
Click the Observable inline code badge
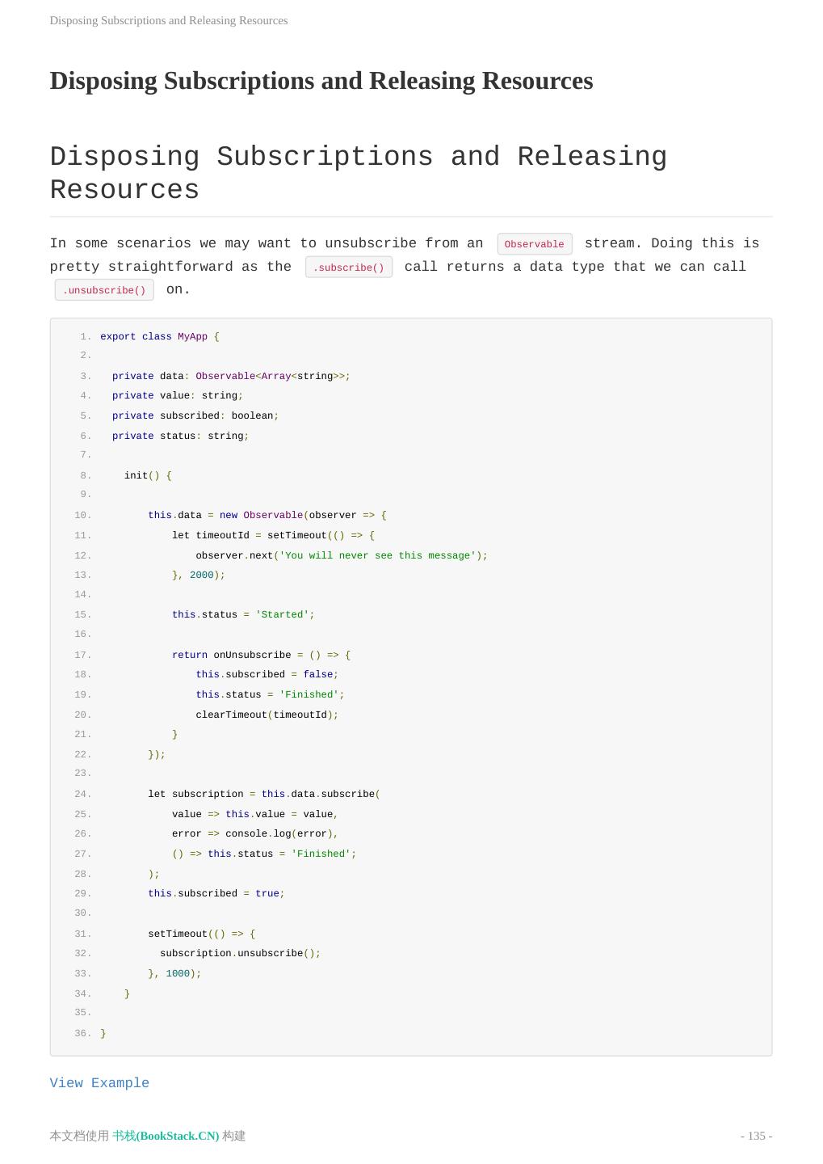pyautogui.click(x=534, y=244)
